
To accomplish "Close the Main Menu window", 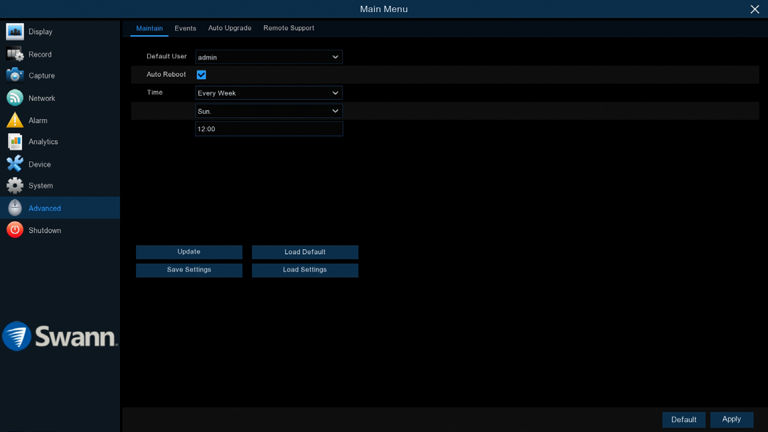I will (x=754, y=9).
